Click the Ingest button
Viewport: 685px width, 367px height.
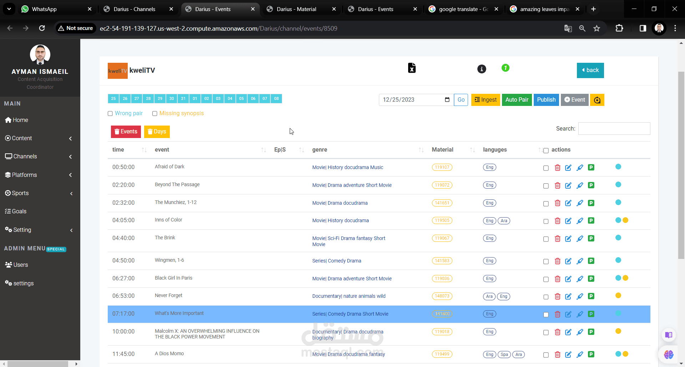[486, 100]
